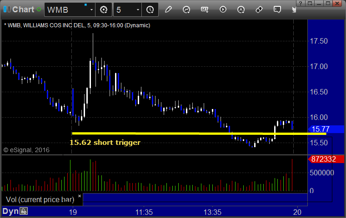Select the '15.62 short trigger' text annotation
Screen dimensions: 346x218
coord(105,143)
